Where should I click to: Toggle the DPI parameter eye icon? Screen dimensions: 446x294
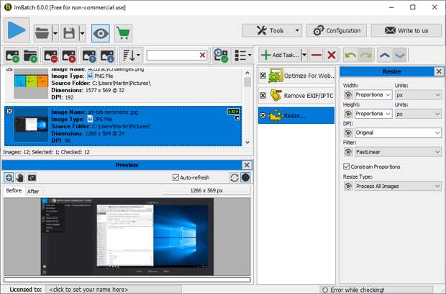pos(348,133)
